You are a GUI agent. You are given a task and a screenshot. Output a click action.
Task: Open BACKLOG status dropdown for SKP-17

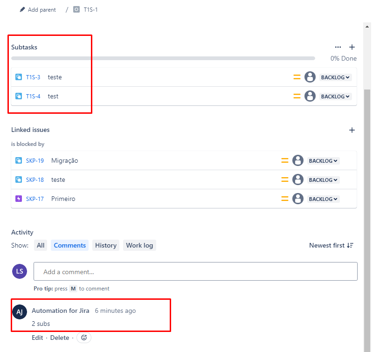coord(323,199)
